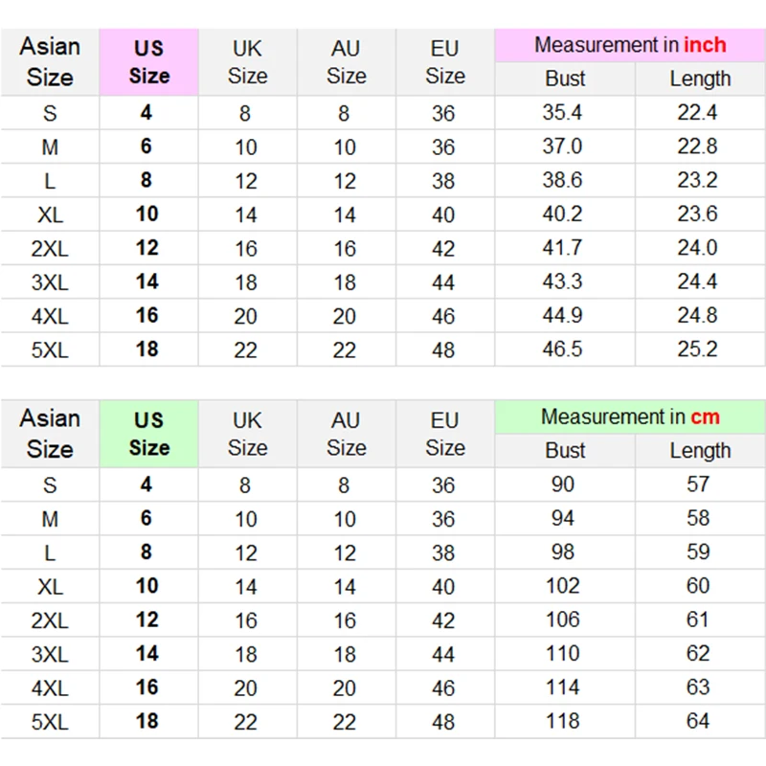Click the 43.3 bust value

563,282
